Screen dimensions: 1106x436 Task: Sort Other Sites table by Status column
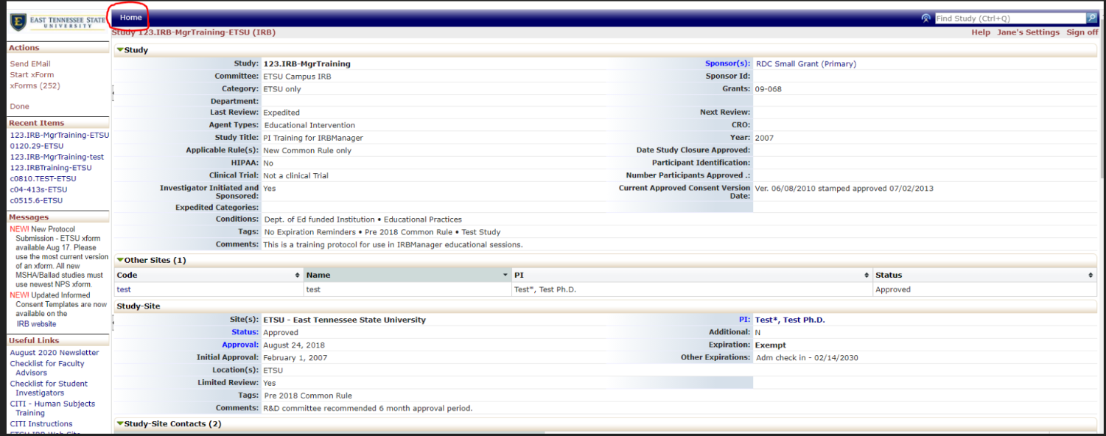tap(1091, 275)
